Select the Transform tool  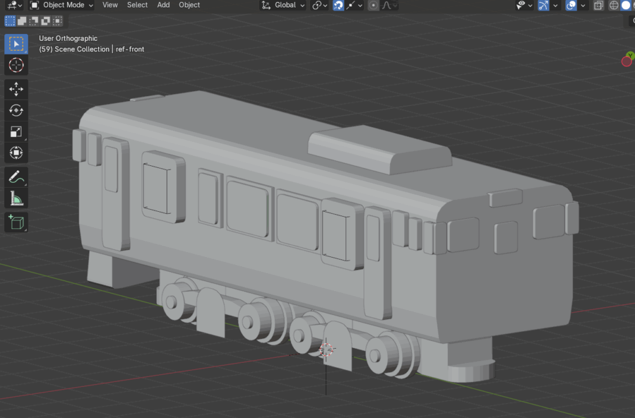[16, 152]
